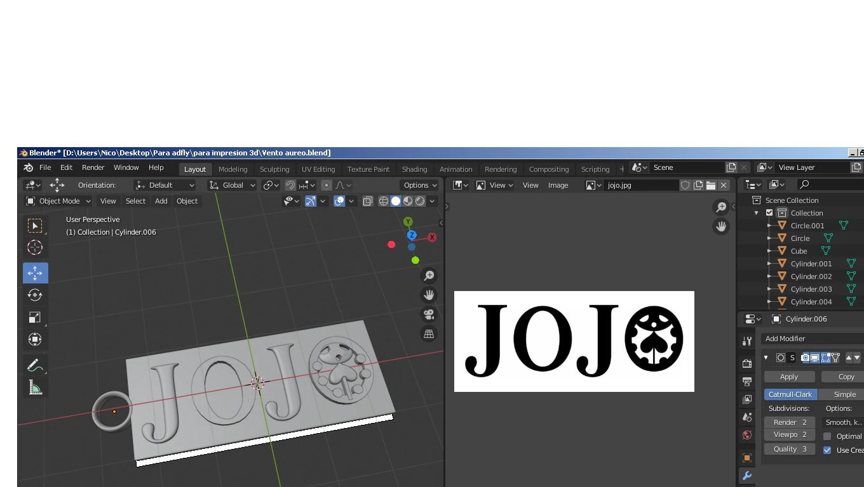Move modifier up with arrow

tap(849, 358)
